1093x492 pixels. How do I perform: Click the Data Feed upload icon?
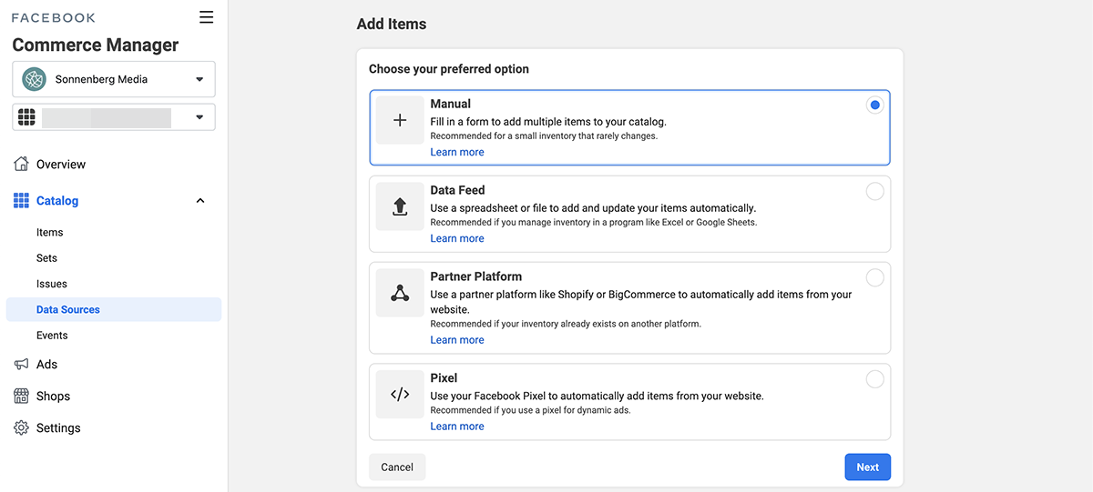pyautogui.click(x=400, y=206)
